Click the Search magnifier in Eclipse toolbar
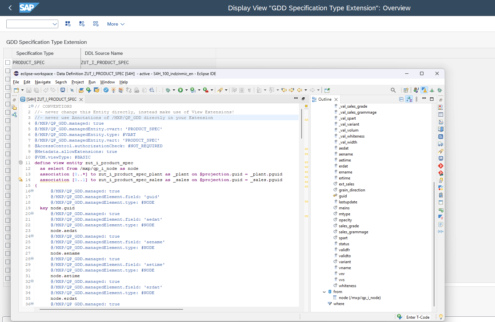The image size is (495, 322). [393, 90]
